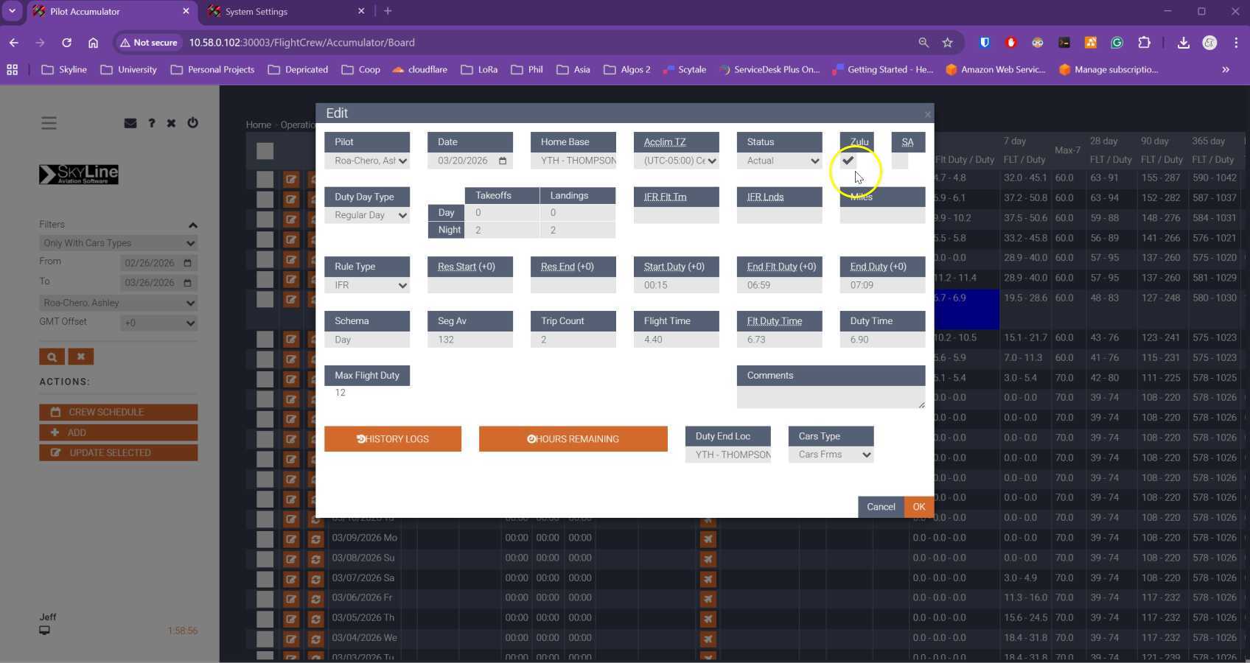Open the Skyline bookmarks folder

click(64, 69)
